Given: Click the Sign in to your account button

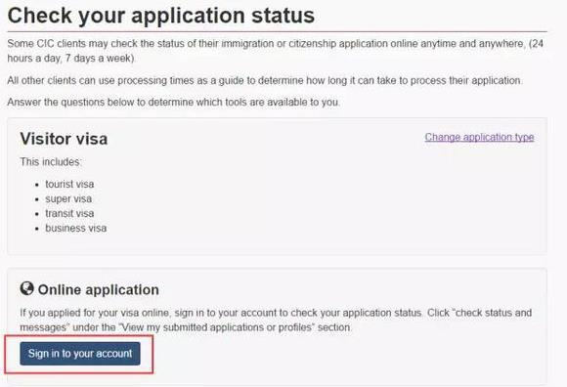Looking at the screenshot, I should click(80, 354).
